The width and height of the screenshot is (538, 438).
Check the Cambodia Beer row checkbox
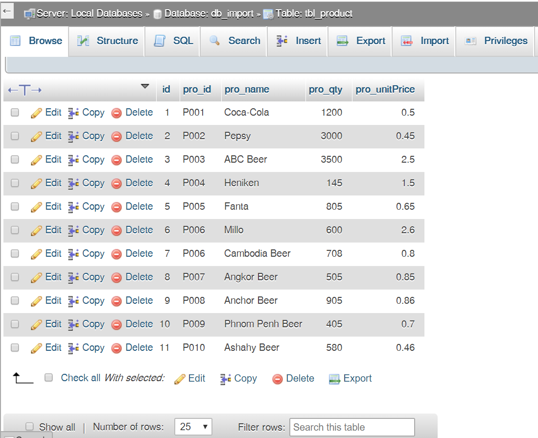click(15, 253)
